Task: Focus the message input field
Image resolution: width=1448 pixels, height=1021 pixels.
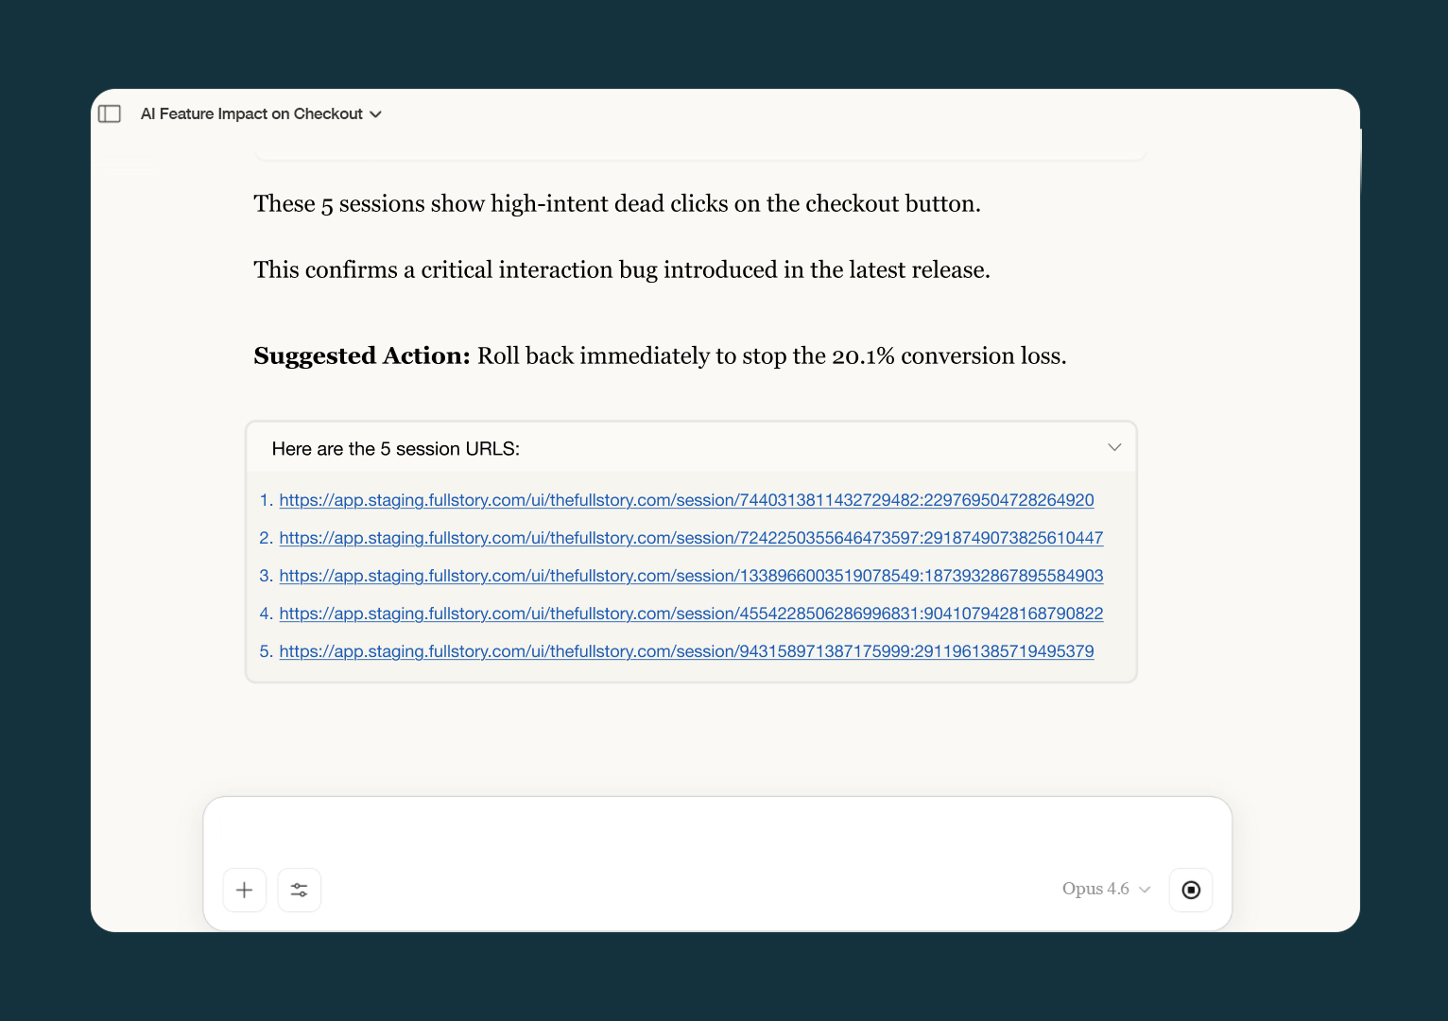Action: point(717,832)
